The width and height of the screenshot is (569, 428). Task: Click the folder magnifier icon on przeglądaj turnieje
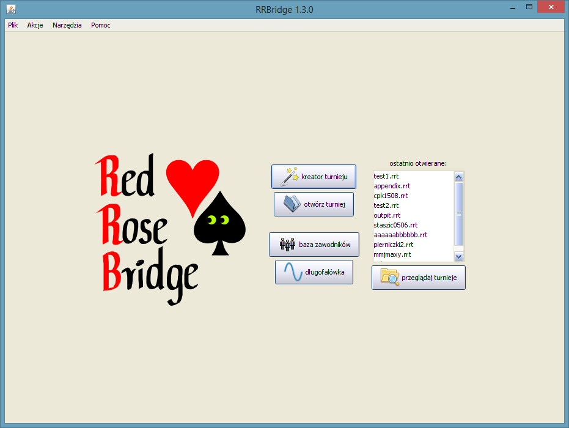pos(389,278)
